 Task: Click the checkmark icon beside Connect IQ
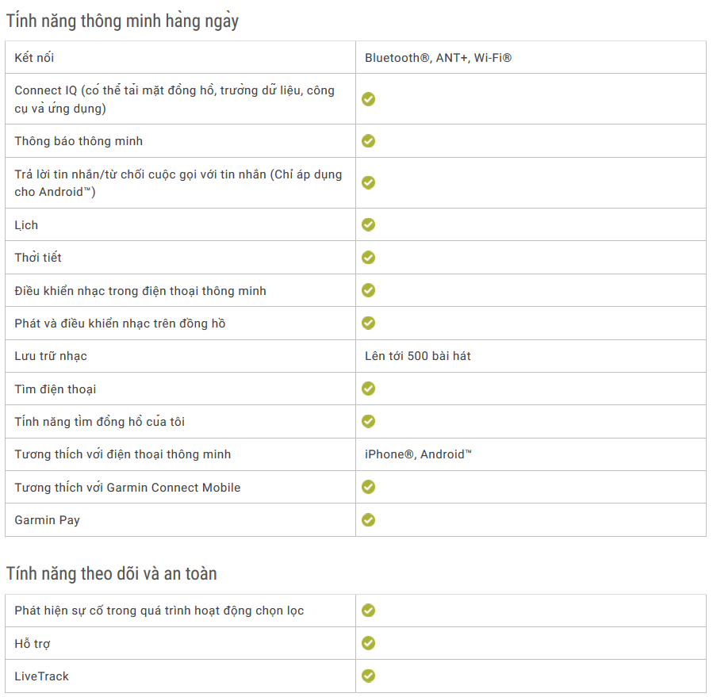tap(368, 99)
